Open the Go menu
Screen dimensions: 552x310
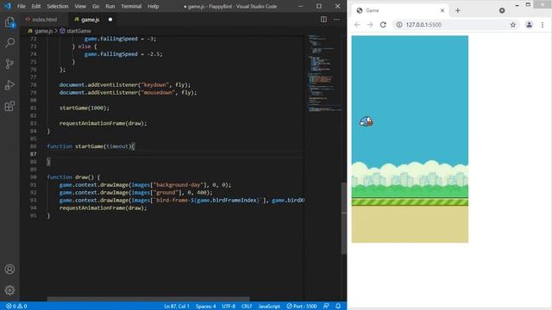(x=96, y=6)
